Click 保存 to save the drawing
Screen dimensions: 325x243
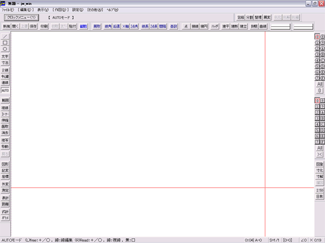[33, 26]
